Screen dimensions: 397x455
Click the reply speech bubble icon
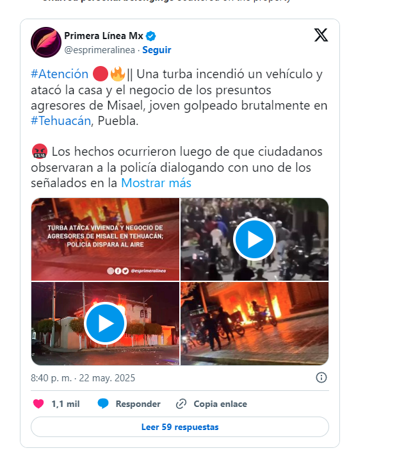pyautogui.click(x=103, y=404)
